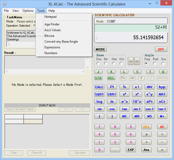The width and height of the screenshot is (174, 160).
Task: Click the EXP key
Action: (131, 150)
